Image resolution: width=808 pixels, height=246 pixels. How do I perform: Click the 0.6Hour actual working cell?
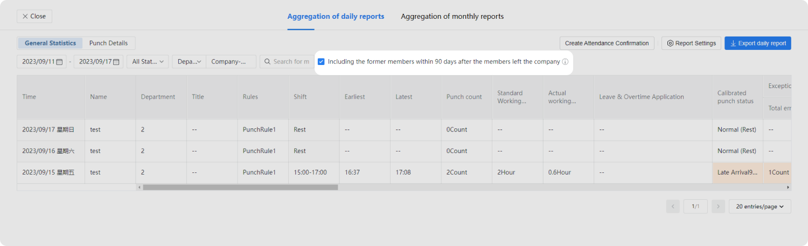pyautogui.click(x=568, y=173)
